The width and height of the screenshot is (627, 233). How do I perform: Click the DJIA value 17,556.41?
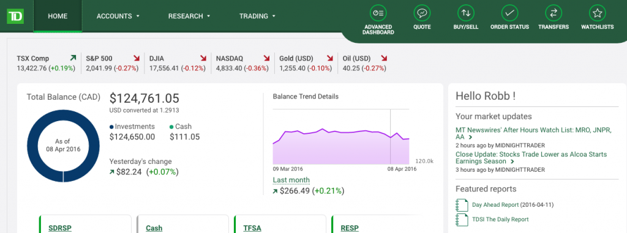(164, 68)
